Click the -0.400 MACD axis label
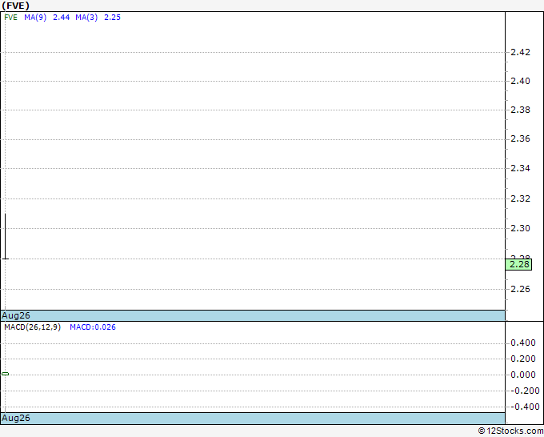 [525, 407]
